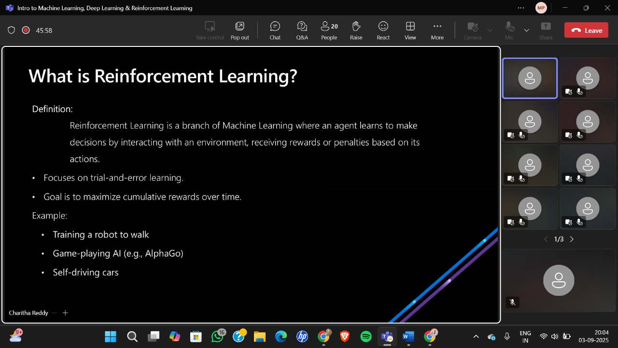
Task: Open the Share content panel
Action: [546, 30]
